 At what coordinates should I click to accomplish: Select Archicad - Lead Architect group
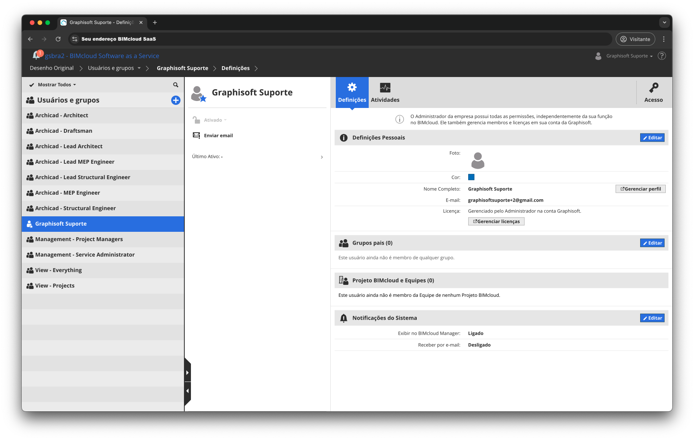(103, 146)
